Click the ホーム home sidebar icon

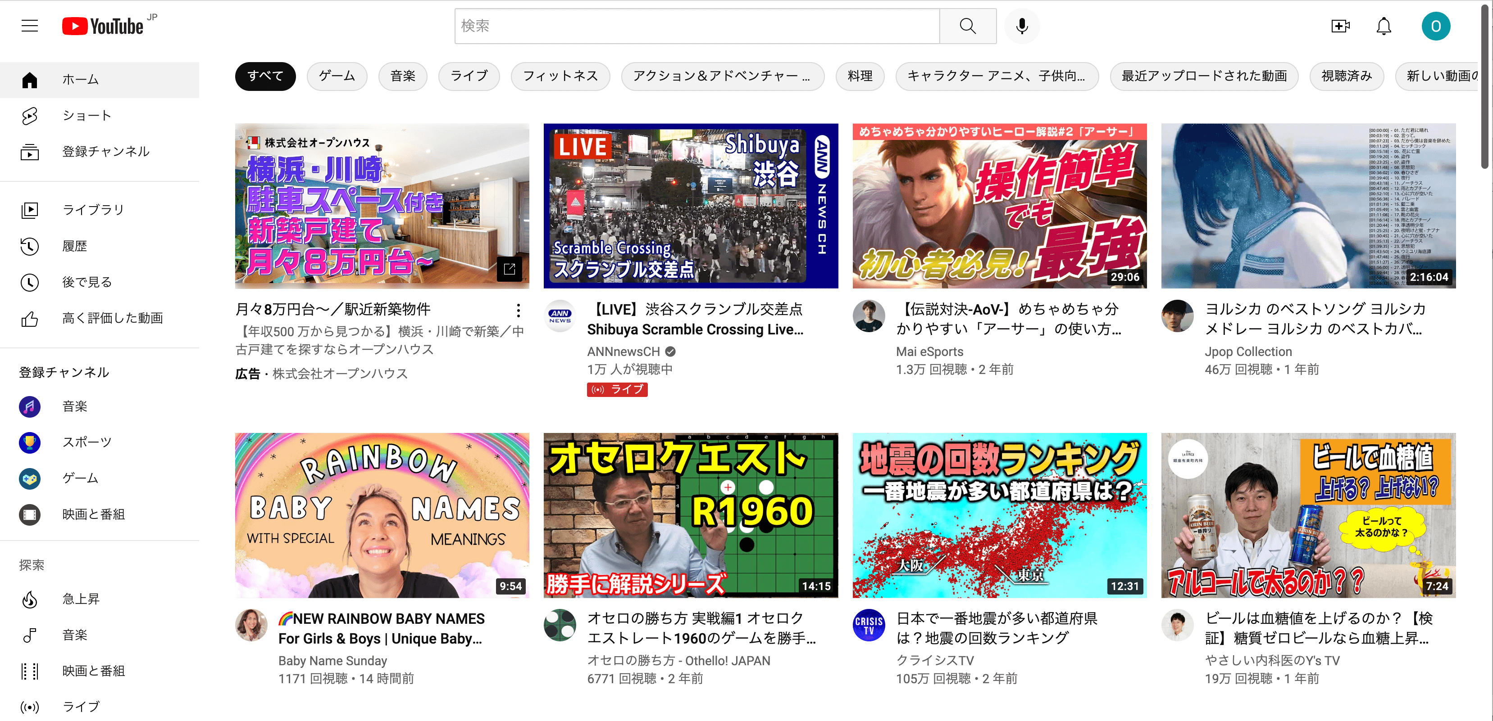point(30,80)
